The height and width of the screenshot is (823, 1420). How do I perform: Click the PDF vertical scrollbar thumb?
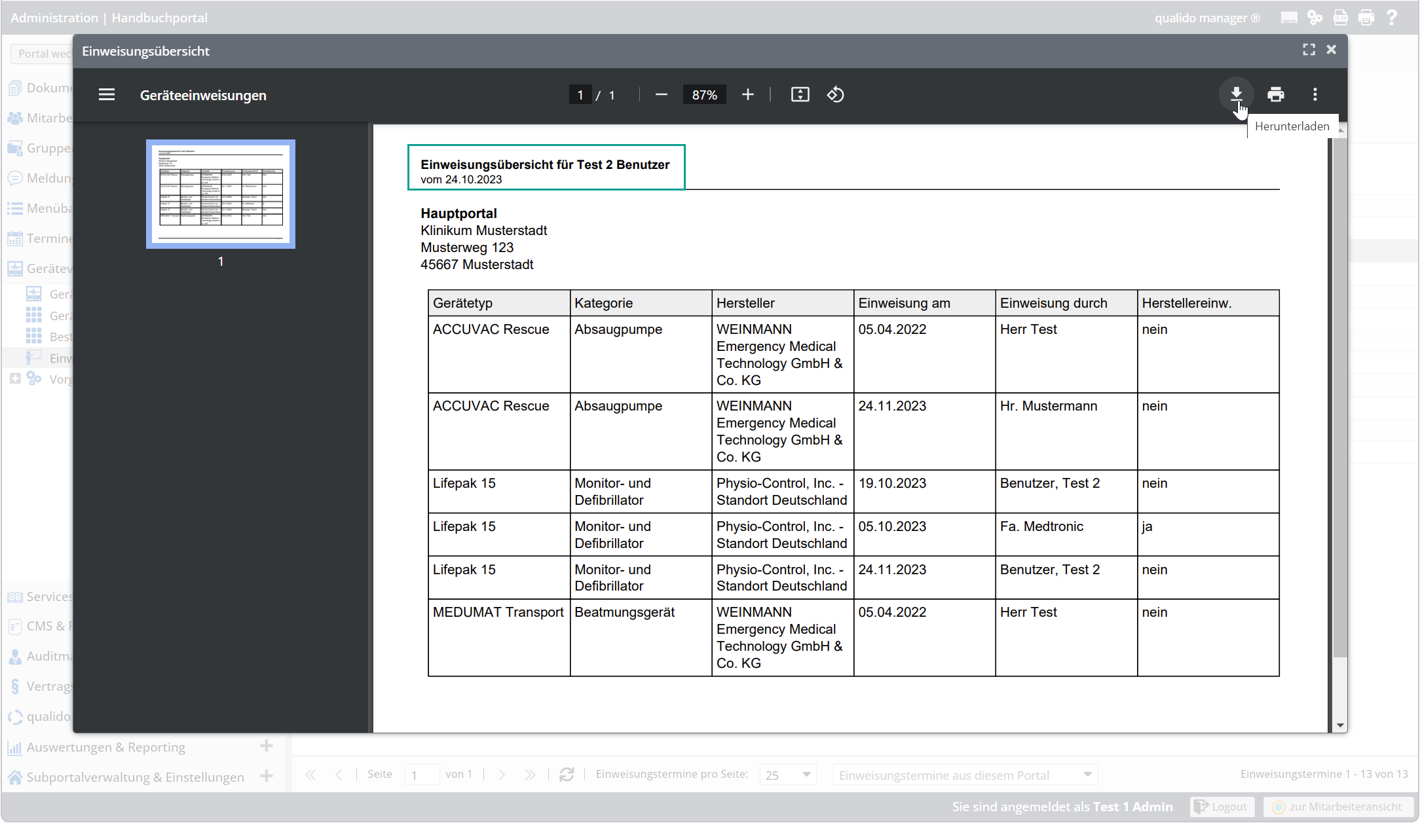(x=1340, y=397)
